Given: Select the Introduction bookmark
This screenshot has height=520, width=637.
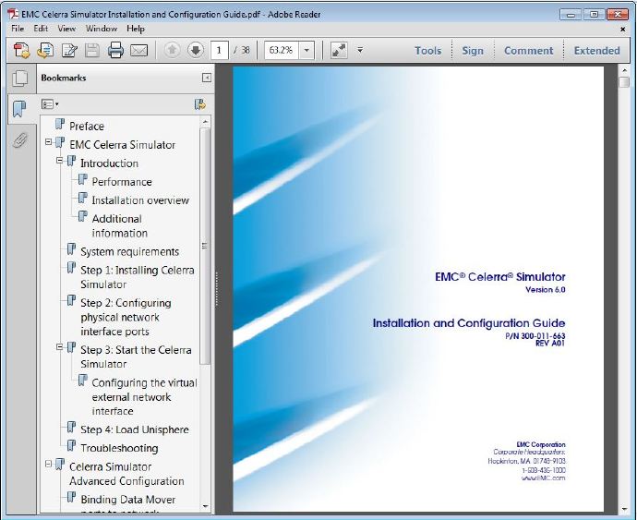Looking at the screenshot, I should click(109, 163).
